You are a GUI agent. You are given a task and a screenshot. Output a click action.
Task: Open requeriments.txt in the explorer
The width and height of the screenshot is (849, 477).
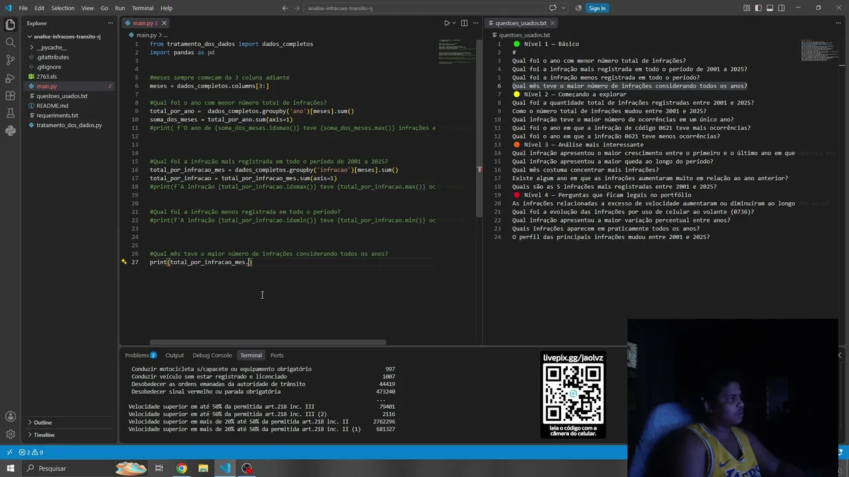point(57,115)
